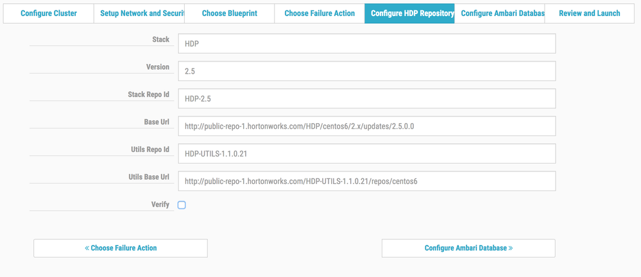This screenshot has height=277, width=641.
Task: Click the Stack input field
Action: tap(366, 44)
